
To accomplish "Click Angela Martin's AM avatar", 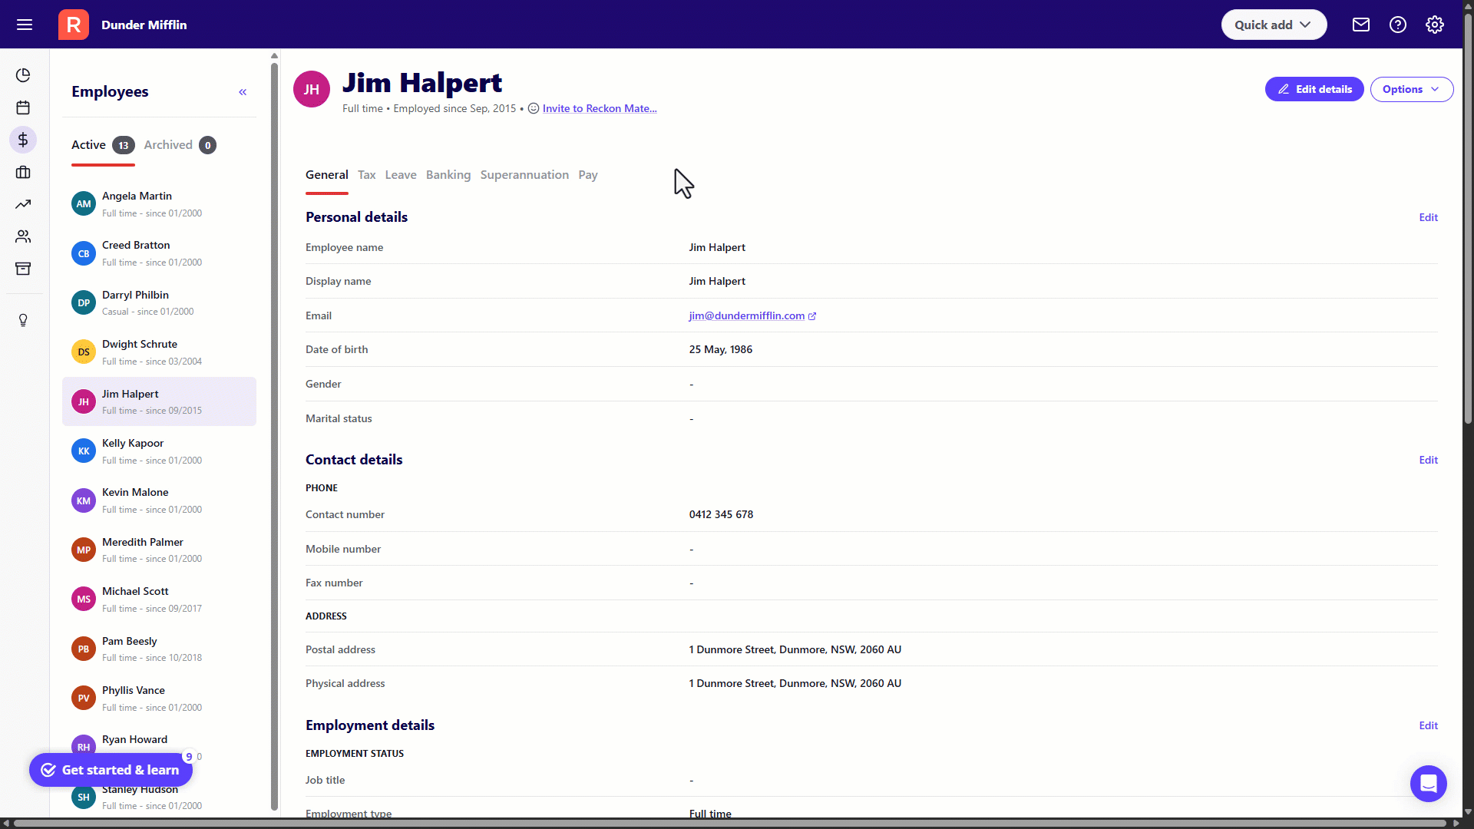I will (x=84, y=204).
